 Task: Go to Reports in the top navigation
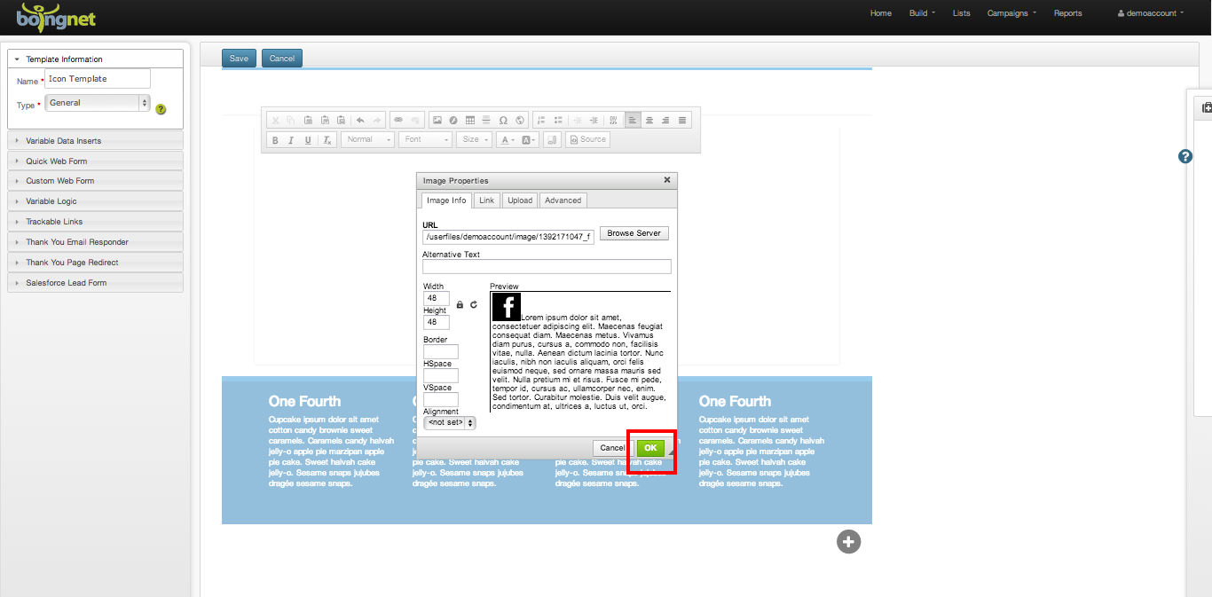[1067, 13]
